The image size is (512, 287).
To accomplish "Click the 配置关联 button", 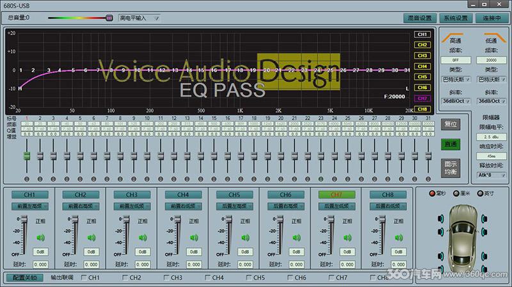I will (25, 277).
